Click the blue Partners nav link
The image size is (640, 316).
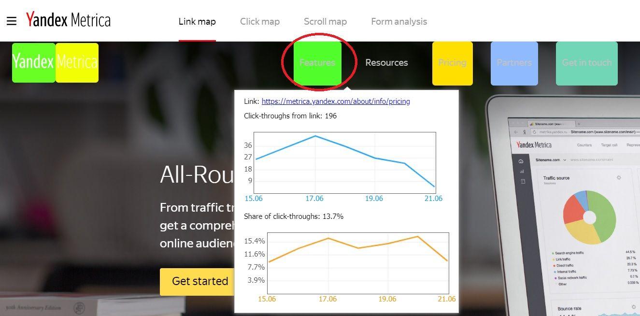(514, 63)
